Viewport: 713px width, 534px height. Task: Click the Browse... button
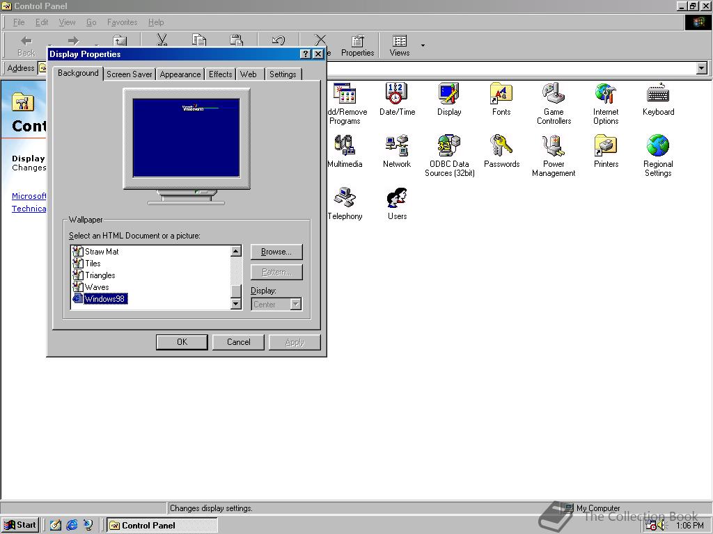tap(276, 252)
